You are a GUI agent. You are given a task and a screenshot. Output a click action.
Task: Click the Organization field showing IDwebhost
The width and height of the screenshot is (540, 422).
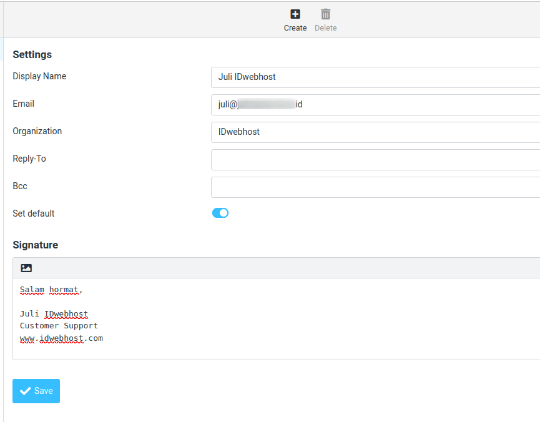375,132
